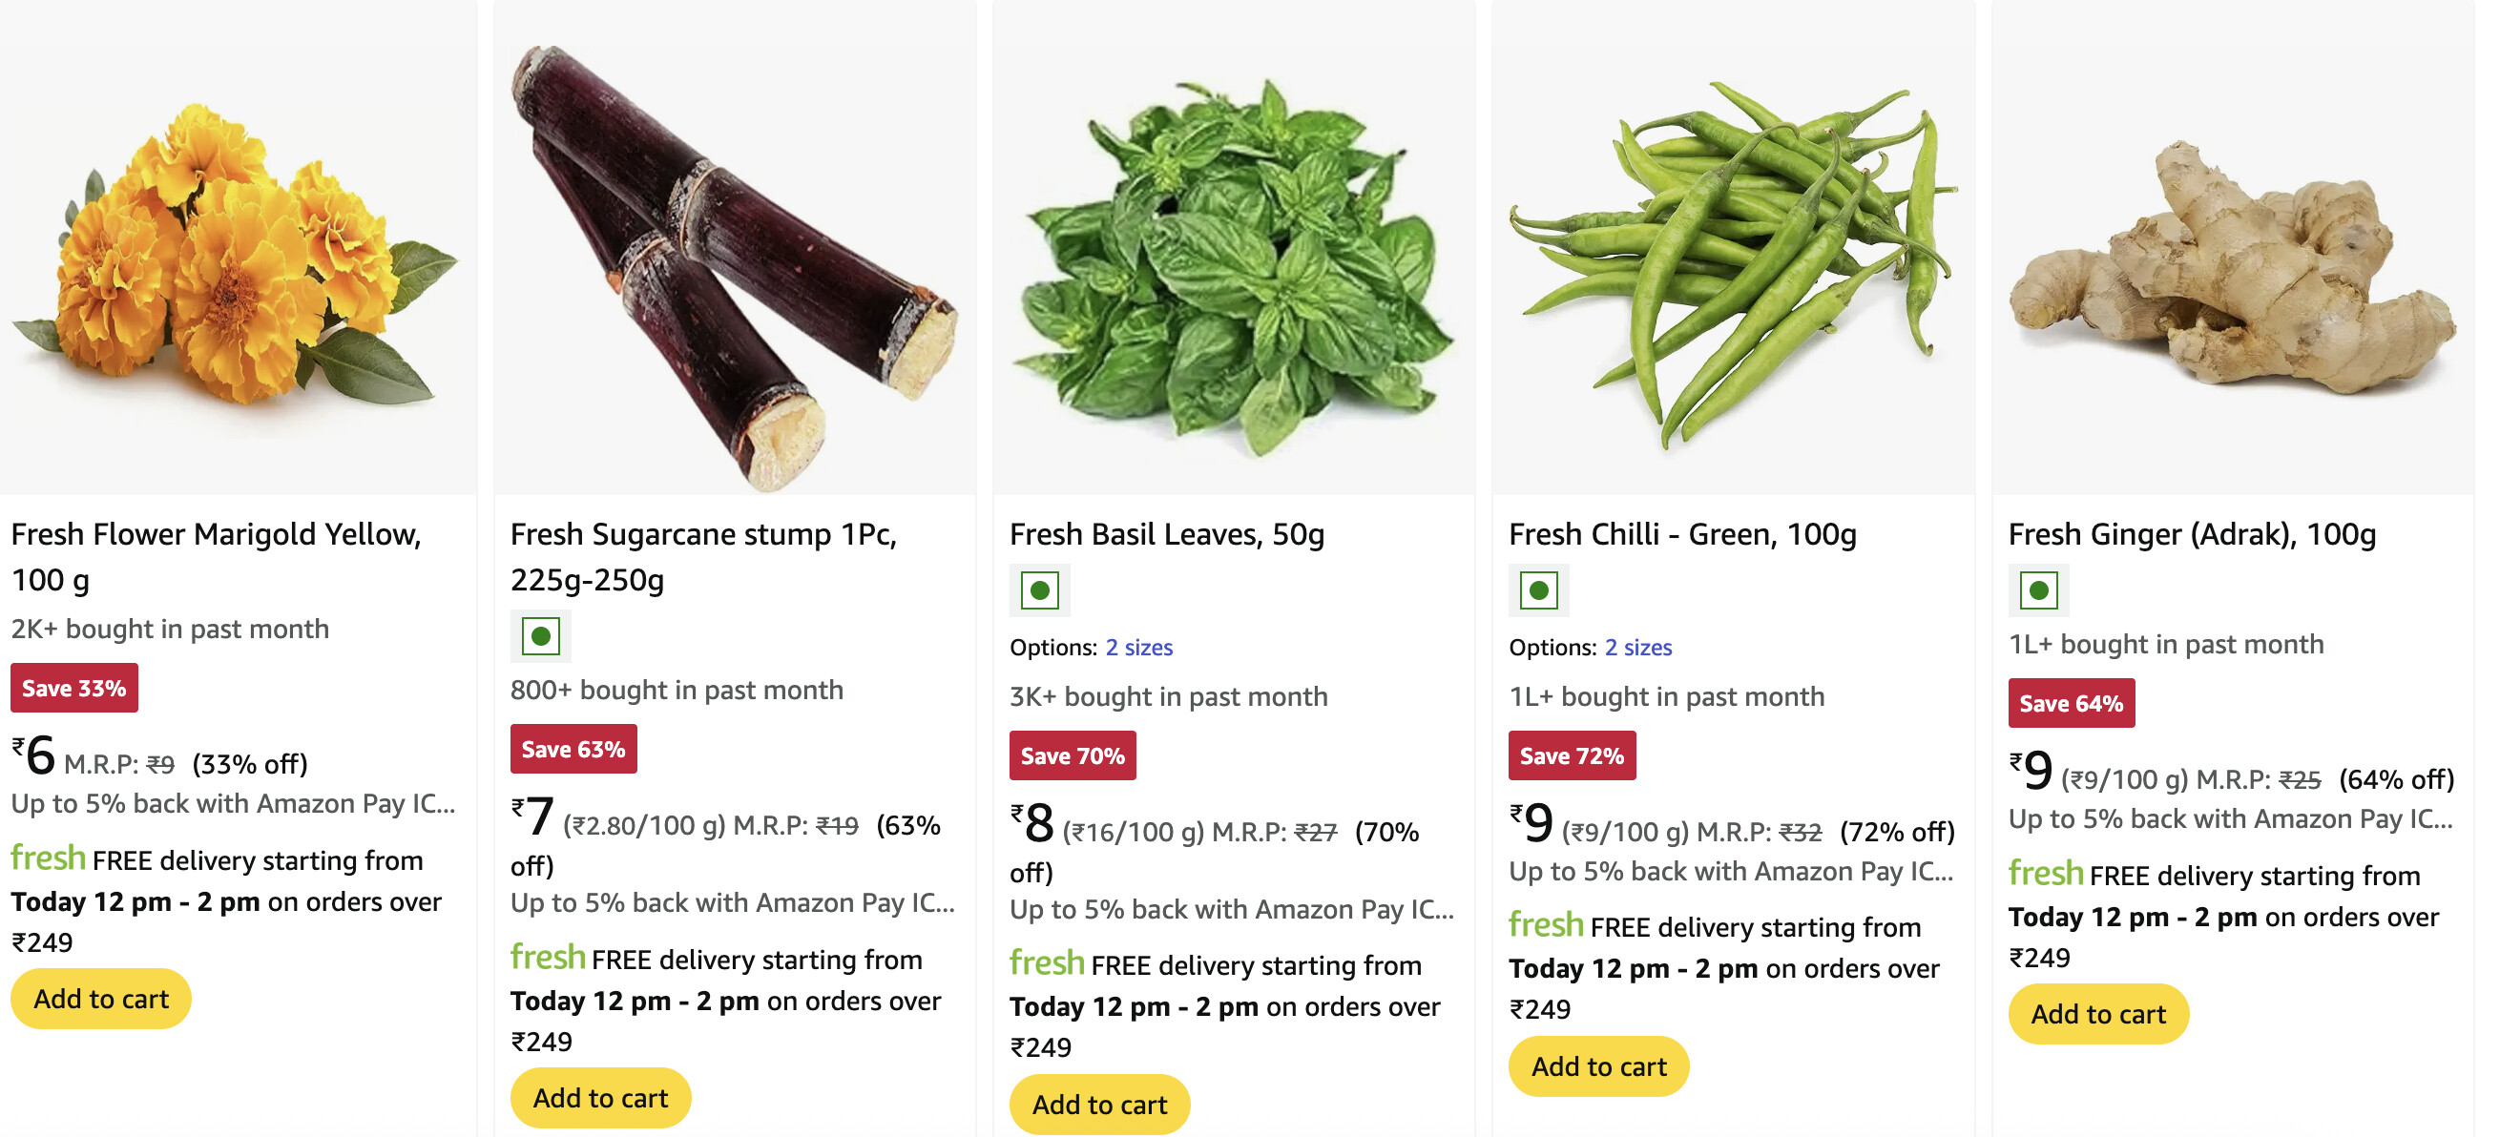Add Fresh Basil Leaves to cart

pyautogui.click(x=1098, y=1104)
